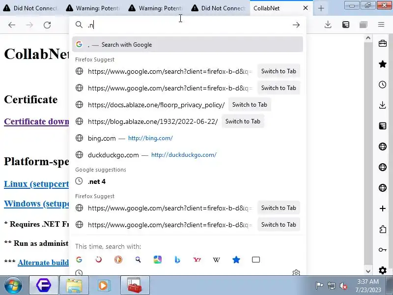
Task: Open the Browser Manager toolbox sidebar icon
Action: (x=383, y=43)
